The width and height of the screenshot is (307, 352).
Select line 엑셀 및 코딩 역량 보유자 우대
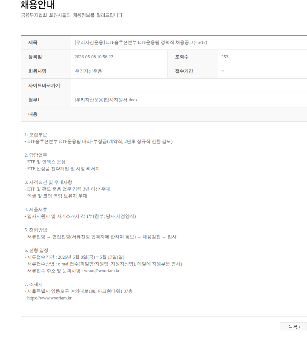[56, 196]
